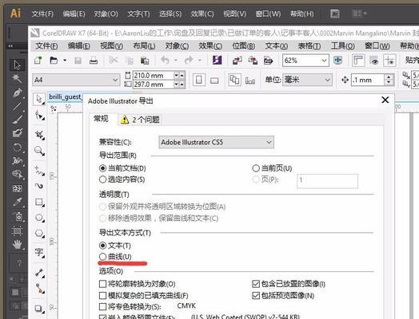This screenshot has height=319, width=419.
Task: Click nudge distance stepper up arrow
Action: [x=389, y=77]
